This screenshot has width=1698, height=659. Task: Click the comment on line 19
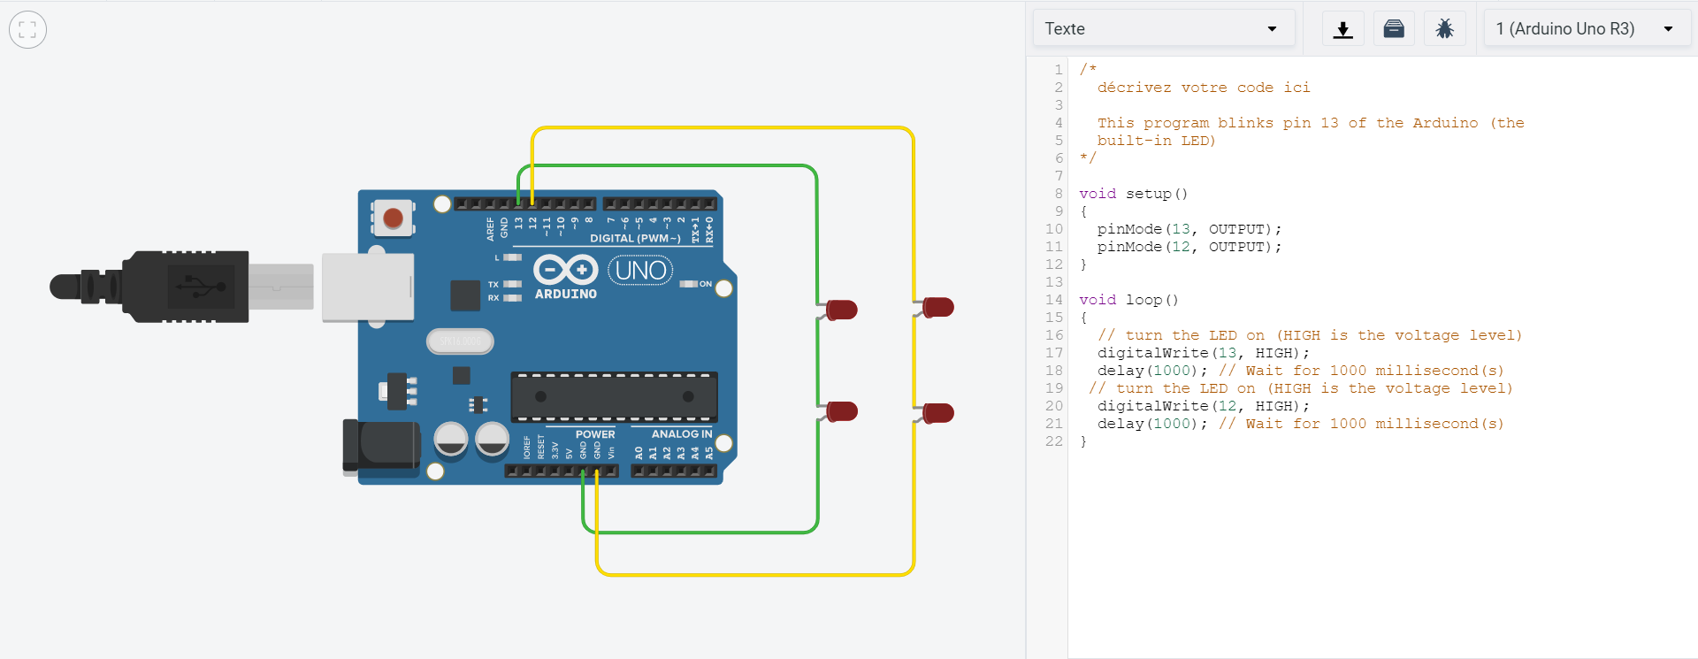click(1301, 388)
